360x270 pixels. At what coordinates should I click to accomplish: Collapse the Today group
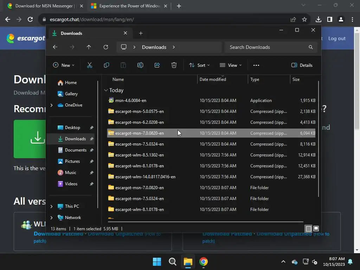click(106, 90)
